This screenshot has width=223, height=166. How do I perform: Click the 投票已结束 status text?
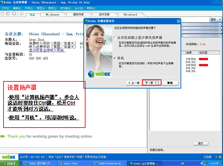[157, 150]
